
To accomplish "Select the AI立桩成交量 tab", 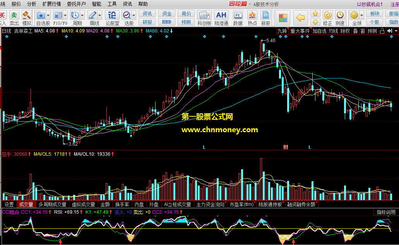I will click(x=177, y=204).
